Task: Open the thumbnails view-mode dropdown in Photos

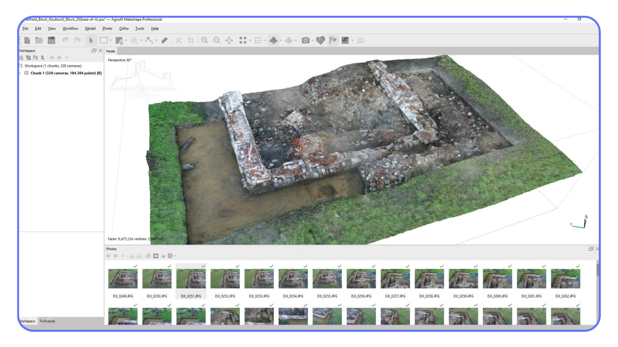Action: pyautogui.click(x=175, y=256)
